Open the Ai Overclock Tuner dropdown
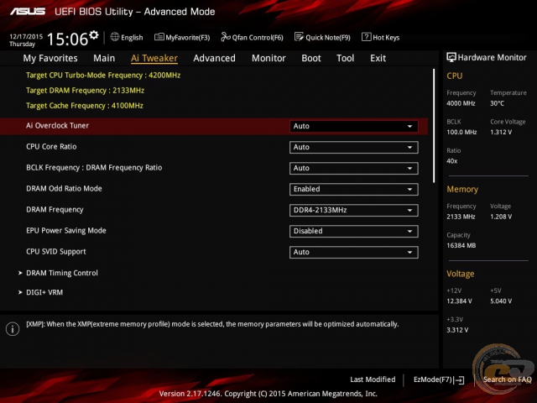 tap(353, 126)
